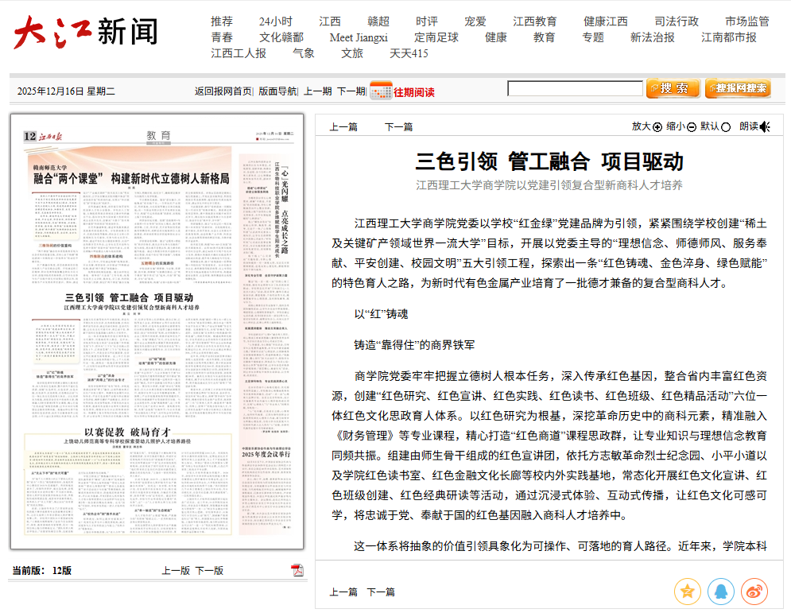
Task: Click the orange 搜索 button
Action: [673, 88]
